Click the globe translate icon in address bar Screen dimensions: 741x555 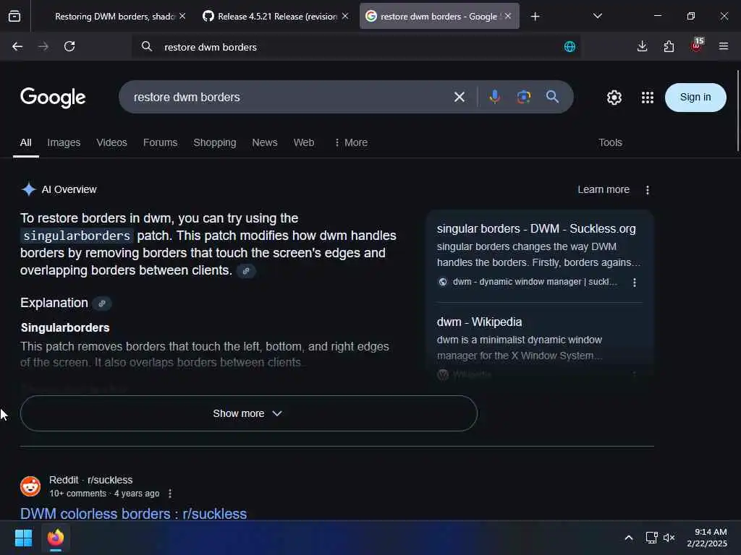(570, 46)
